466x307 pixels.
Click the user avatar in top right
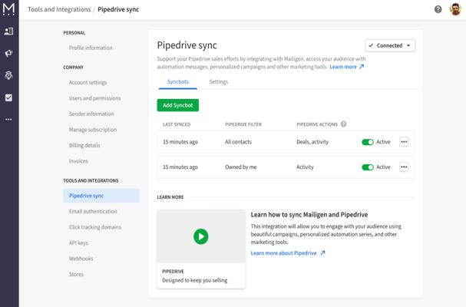[x=454, y=9]
